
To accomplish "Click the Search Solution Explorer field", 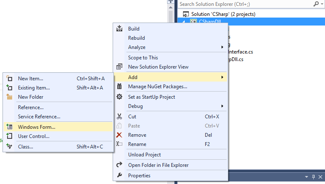I will point(243,4).
